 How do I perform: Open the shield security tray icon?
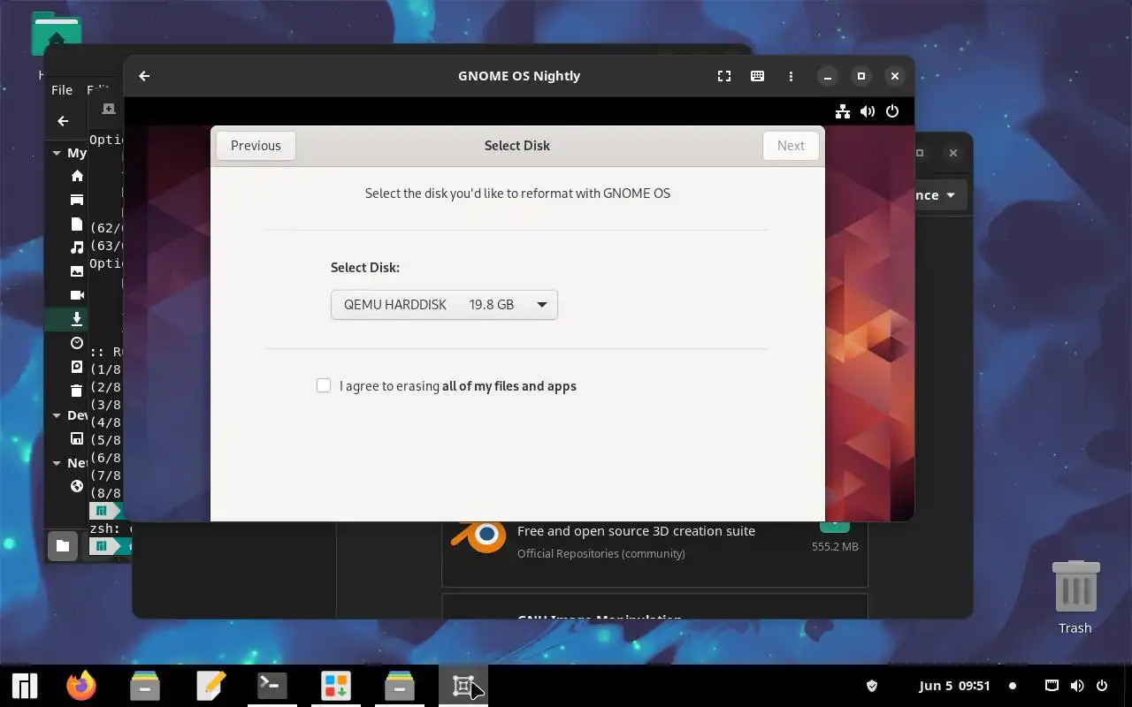[871, 686]
